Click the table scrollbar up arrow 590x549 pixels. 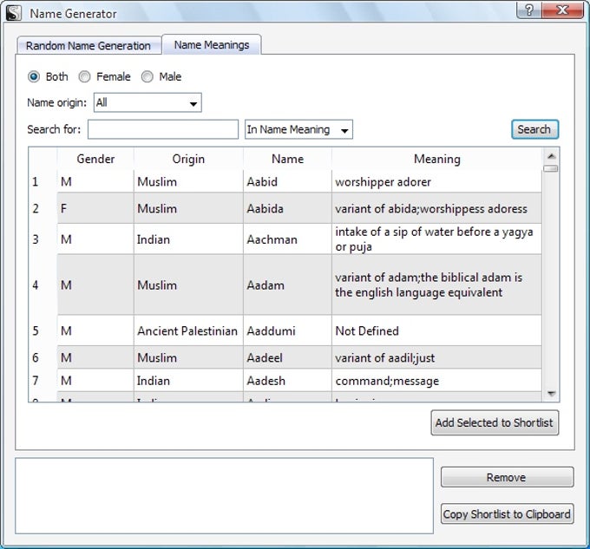click(551, 156)
